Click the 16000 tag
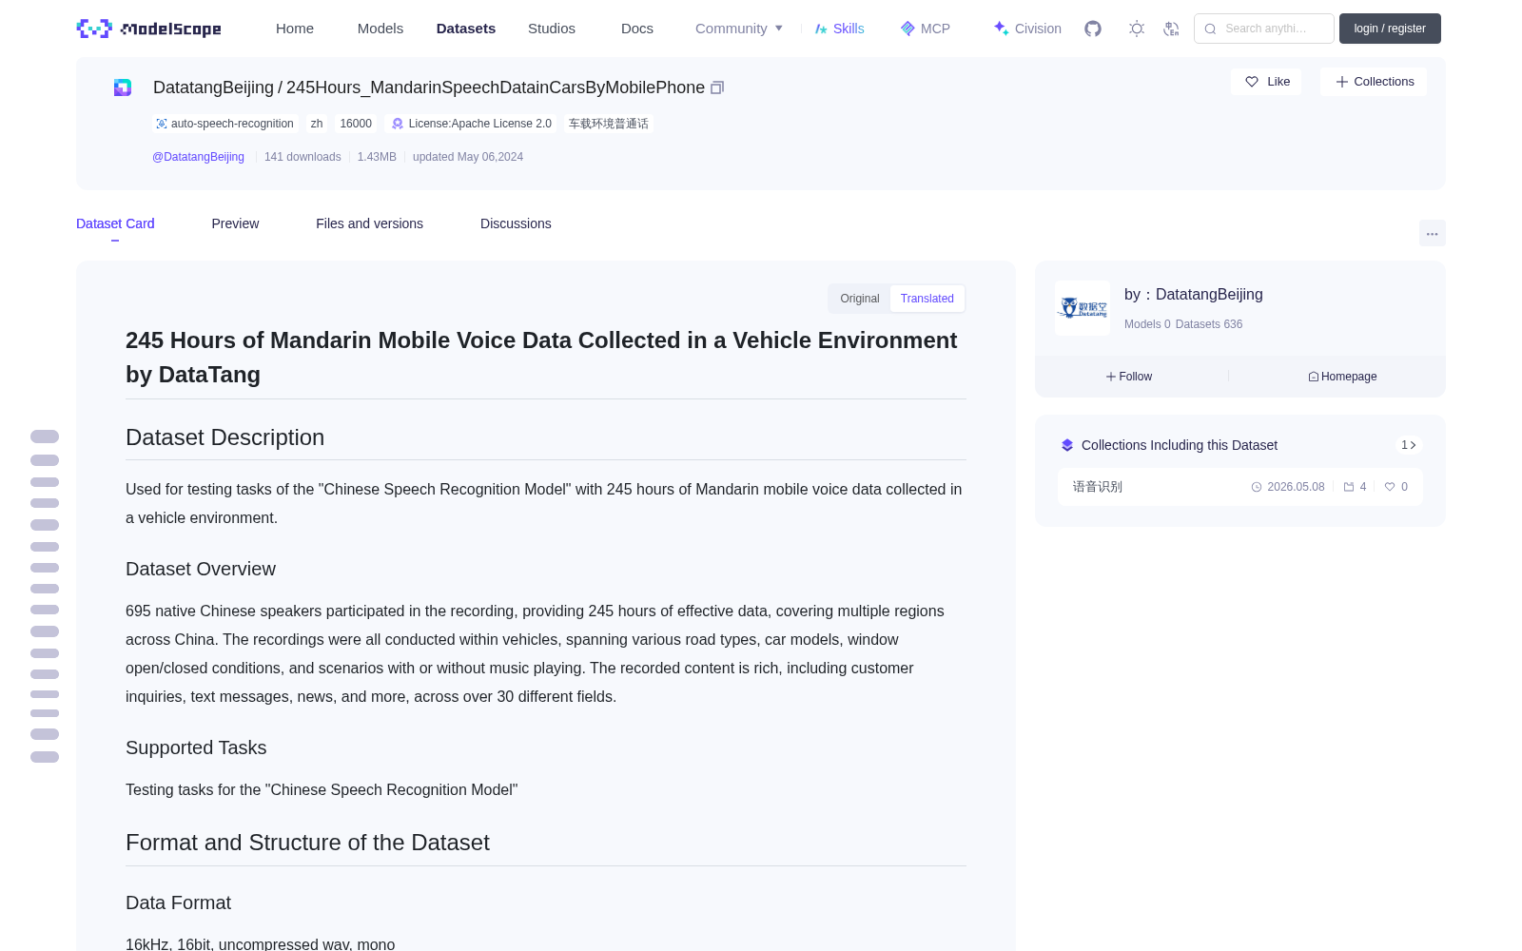1522x951 pixels. click(356, 124)
